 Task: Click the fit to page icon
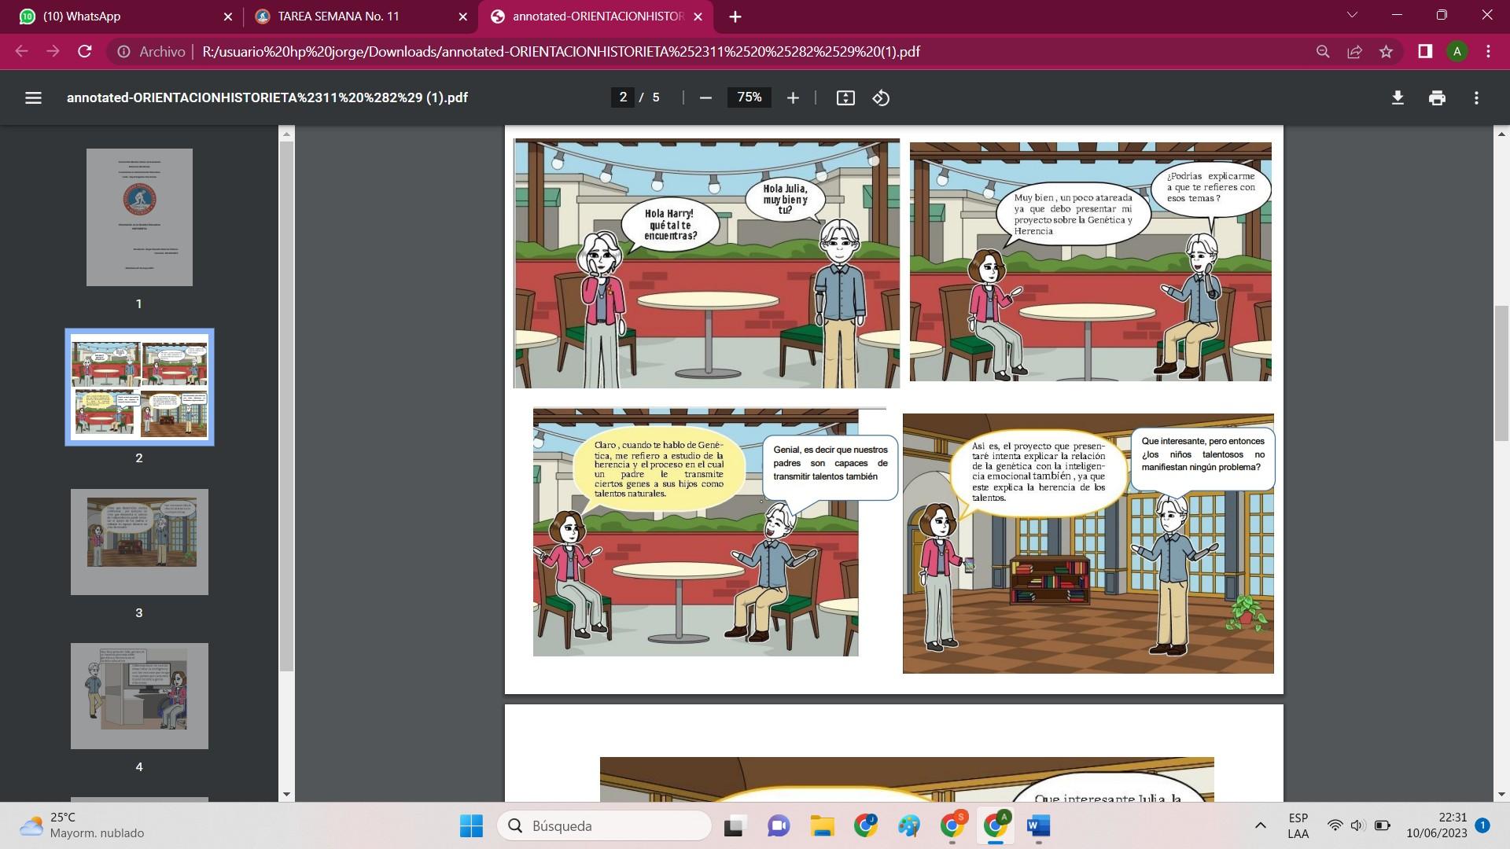[845, 98]
